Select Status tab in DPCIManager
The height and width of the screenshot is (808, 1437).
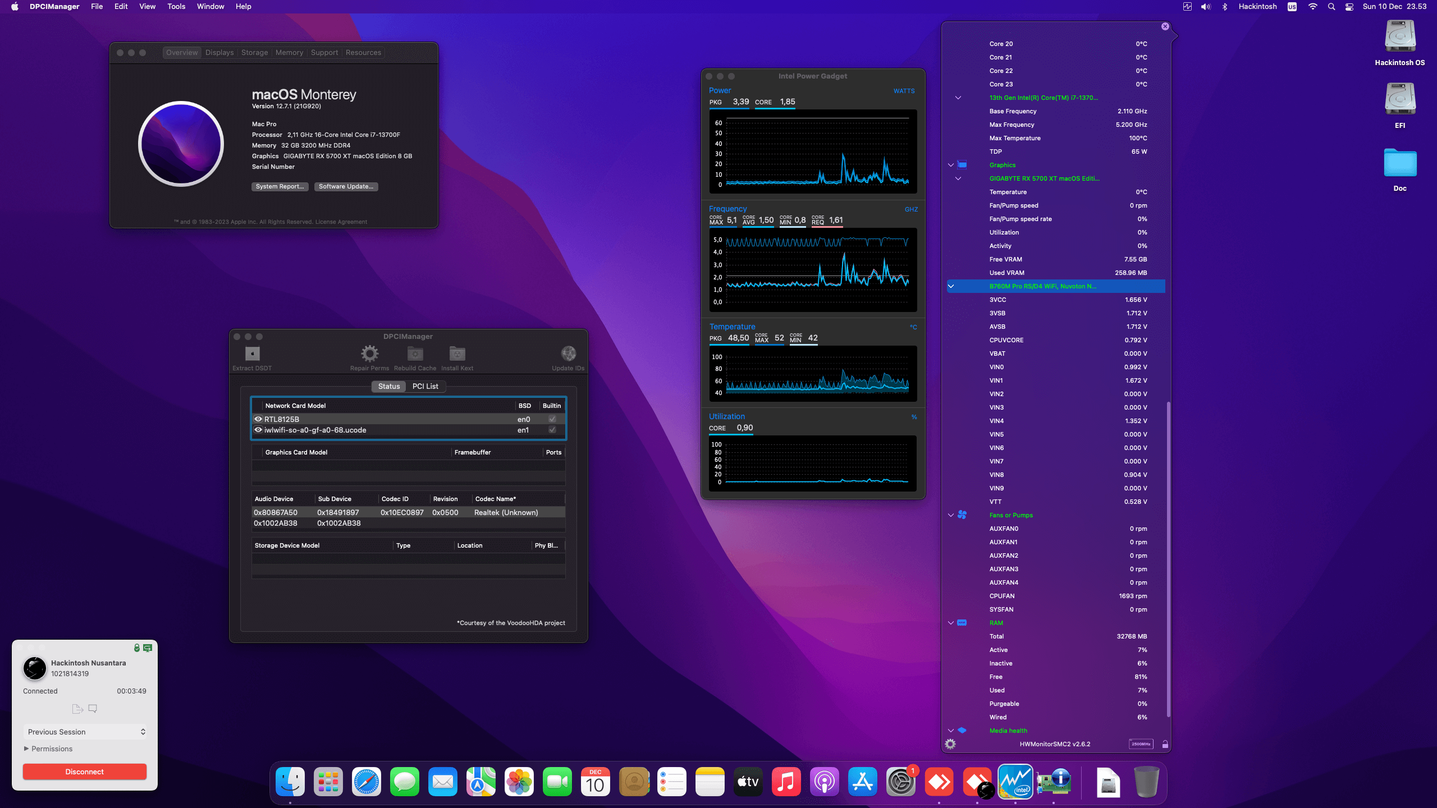pos(389,386)
